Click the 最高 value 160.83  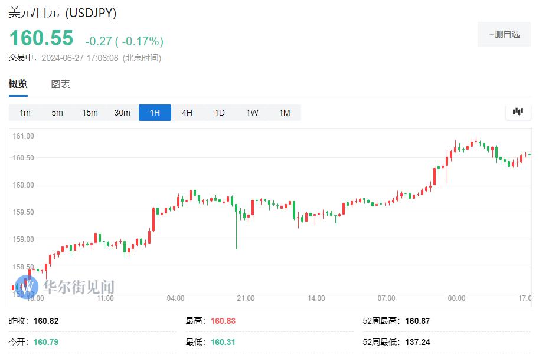tap(223, 321)
